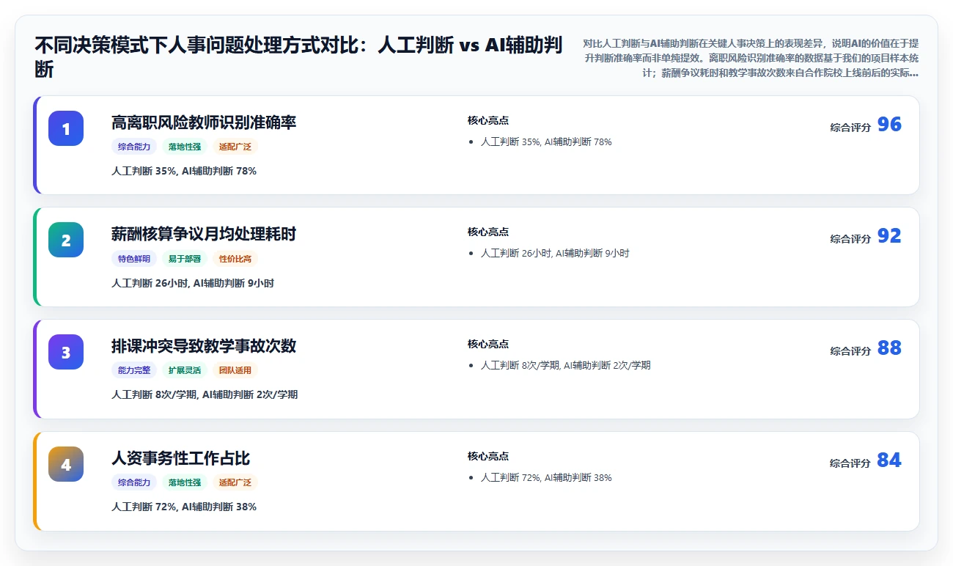
Task: Click the rank 1 badge icon
Action: click(x=66, y=128)
